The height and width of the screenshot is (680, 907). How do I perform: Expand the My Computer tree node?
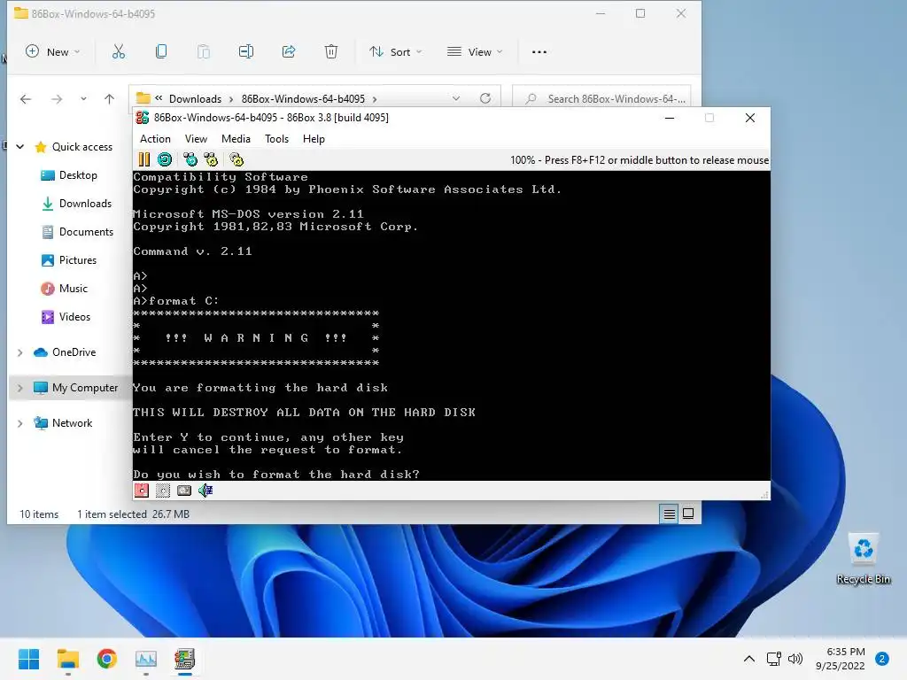pos(20,388)
